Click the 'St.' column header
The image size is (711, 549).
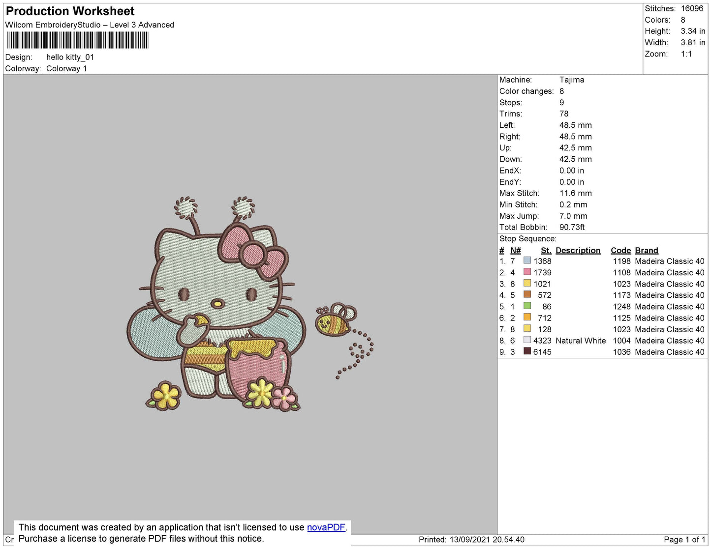(x=546, y=250)
